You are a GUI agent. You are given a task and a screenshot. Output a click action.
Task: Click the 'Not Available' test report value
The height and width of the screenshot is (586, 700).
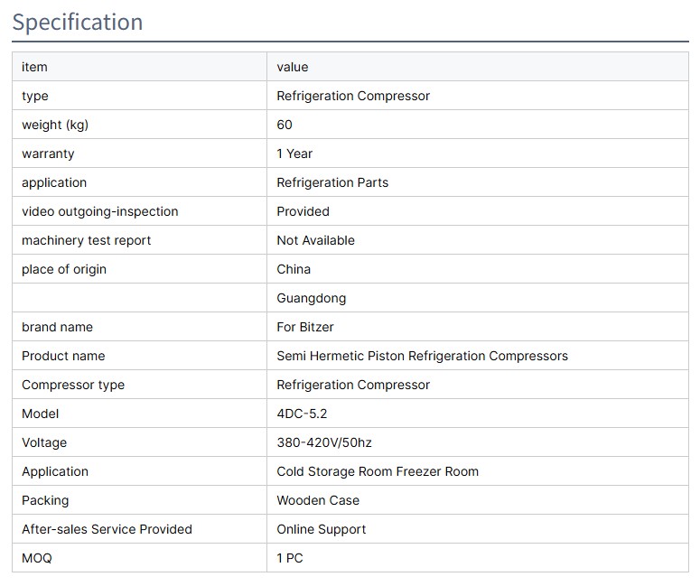[315, 240]
